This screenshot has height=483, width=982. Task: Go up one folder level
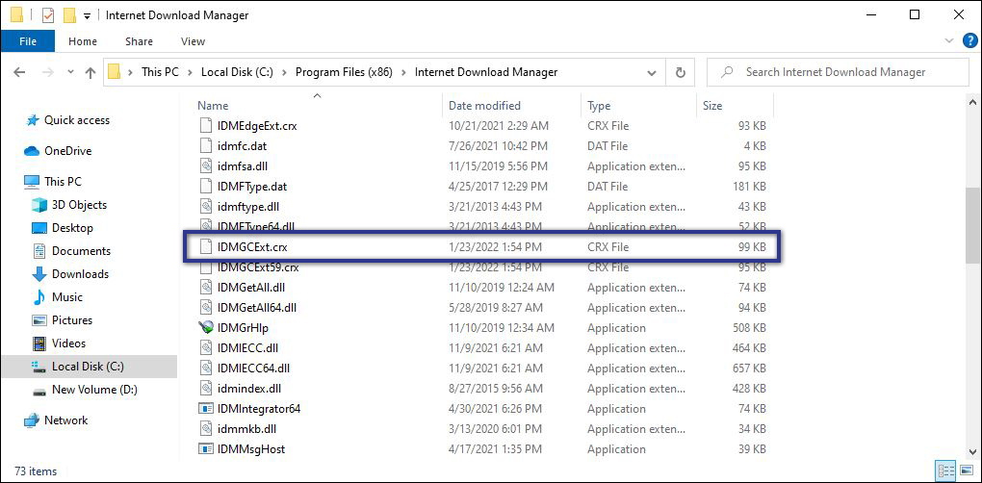tap(90, 72)
